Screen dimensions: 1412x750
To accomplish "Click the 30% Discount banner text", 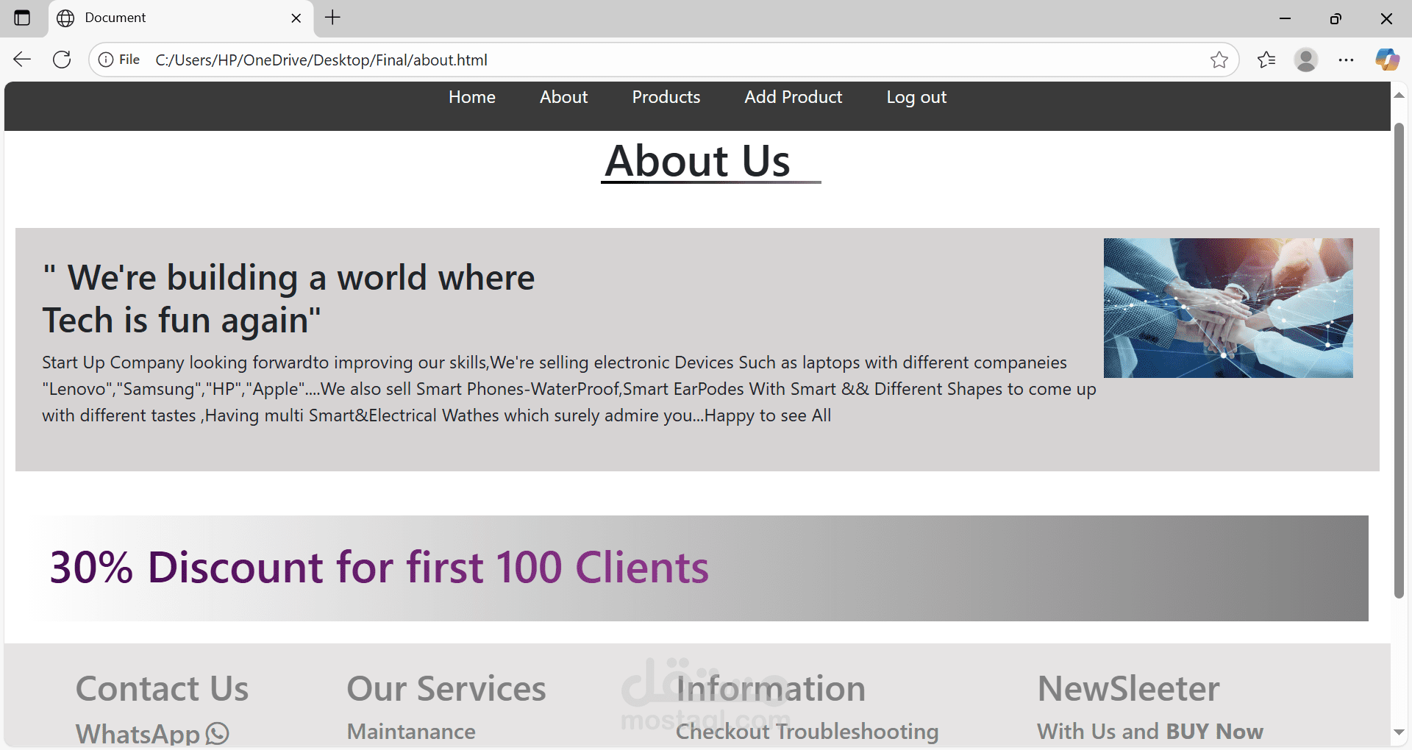I will point(379,567).
